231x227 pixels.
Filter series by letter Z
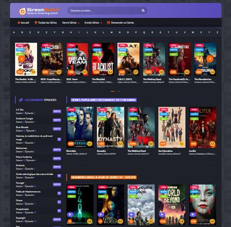(217, 32)
